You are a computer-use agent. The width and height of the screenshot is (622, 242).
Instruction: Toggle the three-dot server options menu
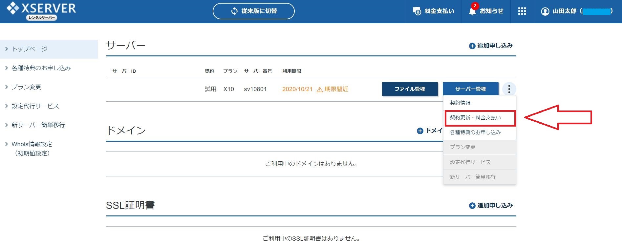click(x=509, y=89)
